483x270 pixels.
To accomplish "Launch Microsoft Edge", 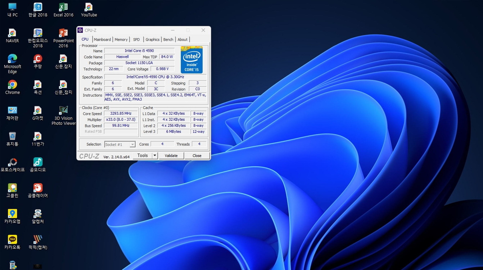I will [12, 61].
